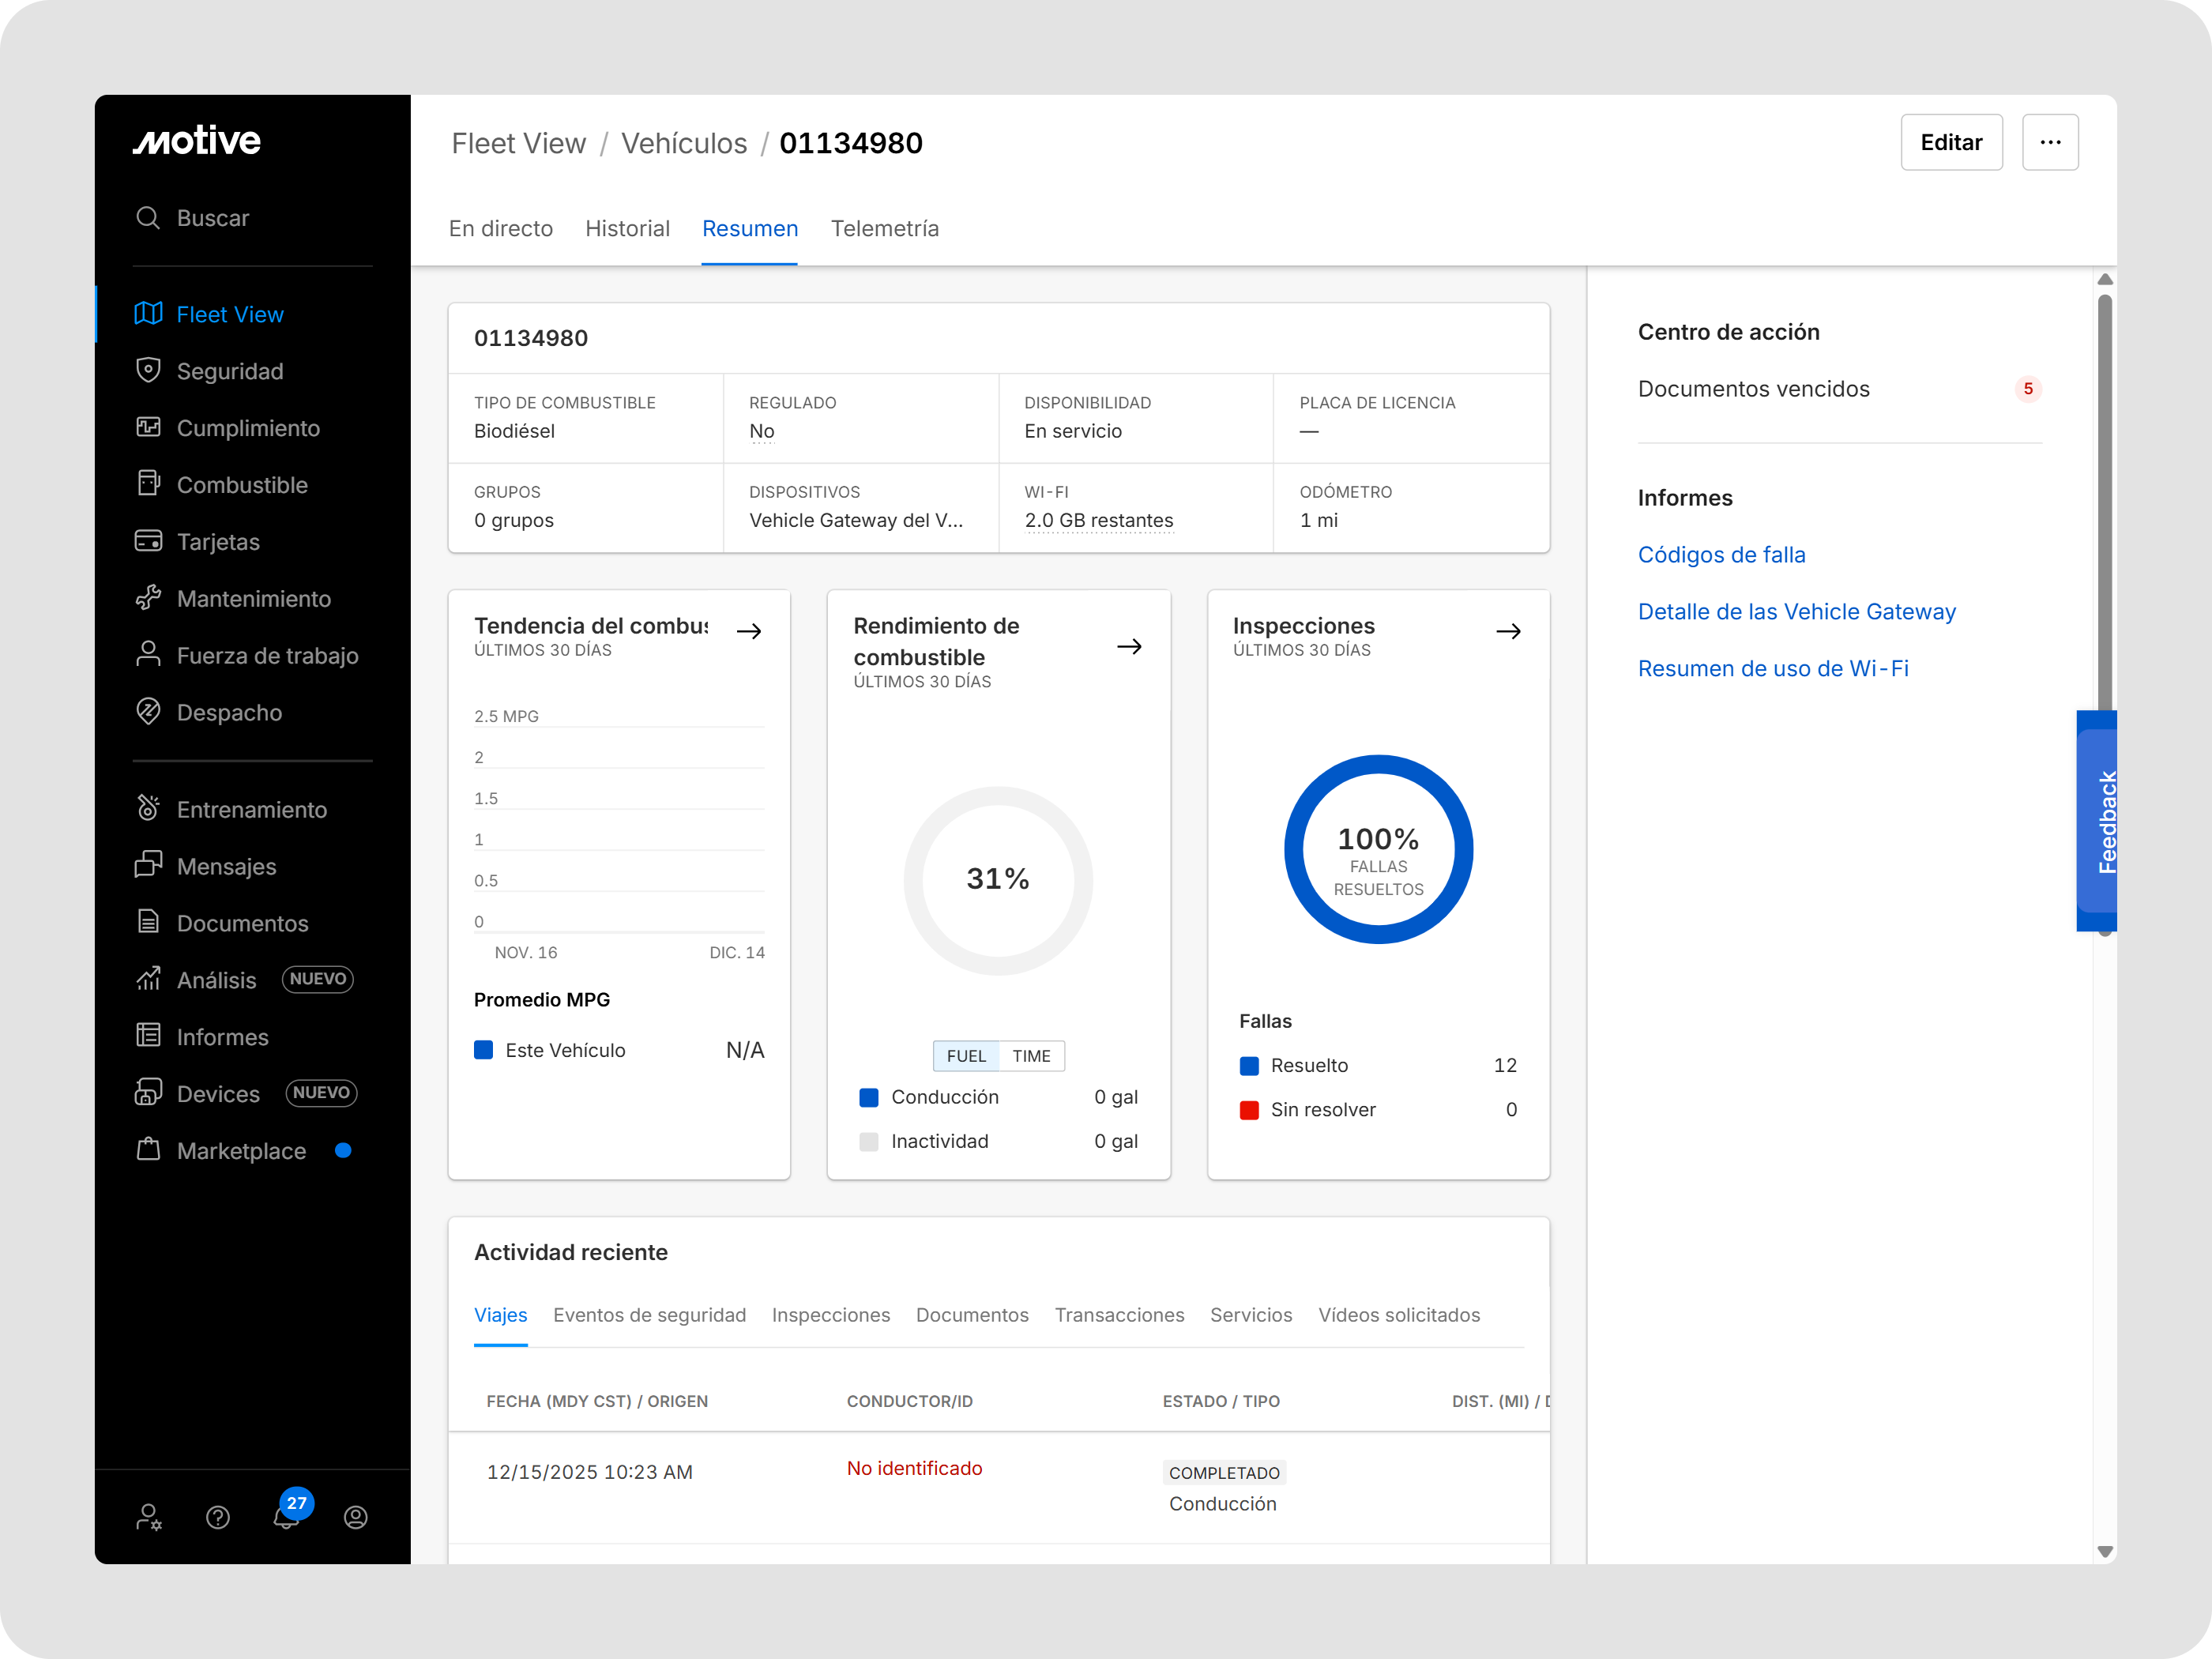Open Rendimiento de combustible card arrow
Screen dimensions: 2212x1659
(1129, 647)
